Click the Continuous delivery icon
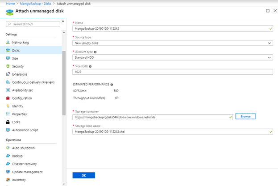 pos(8,82)
